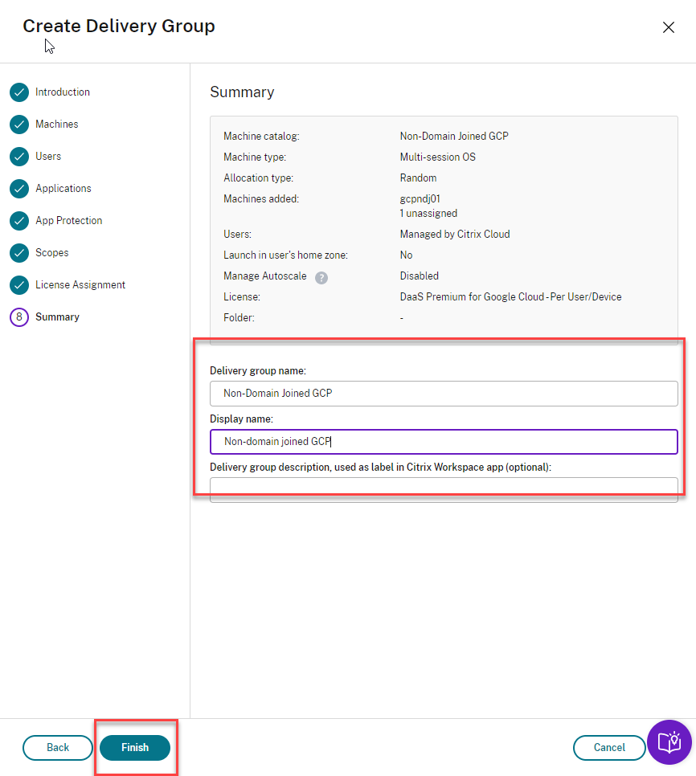
Task: Click the Manage Autoscale help question icon
Action: pos(321,278)
